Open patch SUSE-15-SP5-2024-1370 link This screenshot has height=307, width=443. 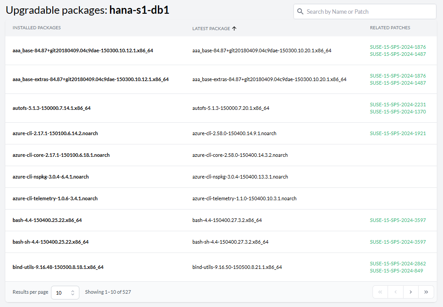coord(398,112)
